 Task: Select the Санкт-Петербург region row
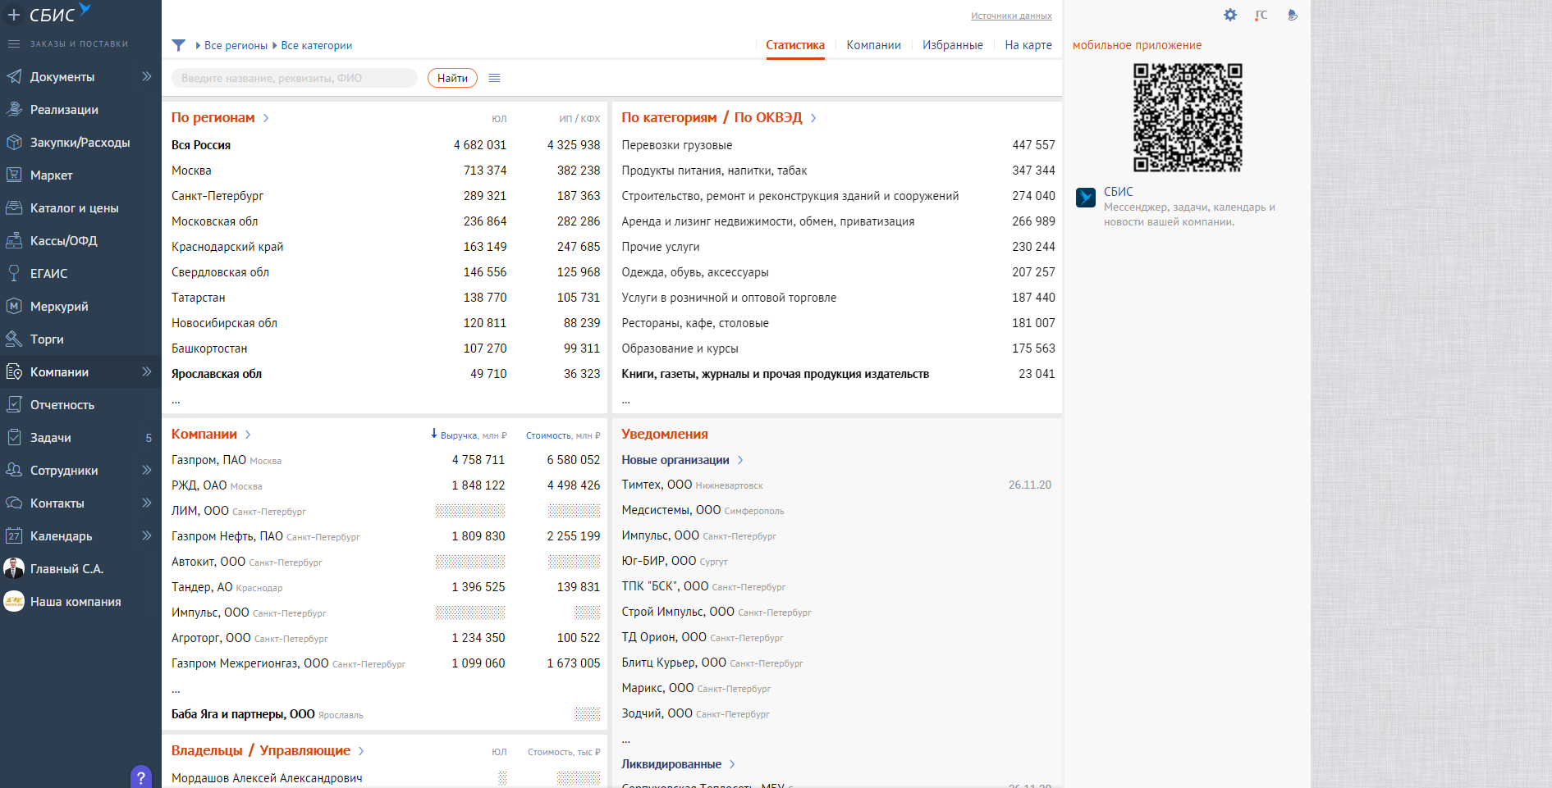386,196
